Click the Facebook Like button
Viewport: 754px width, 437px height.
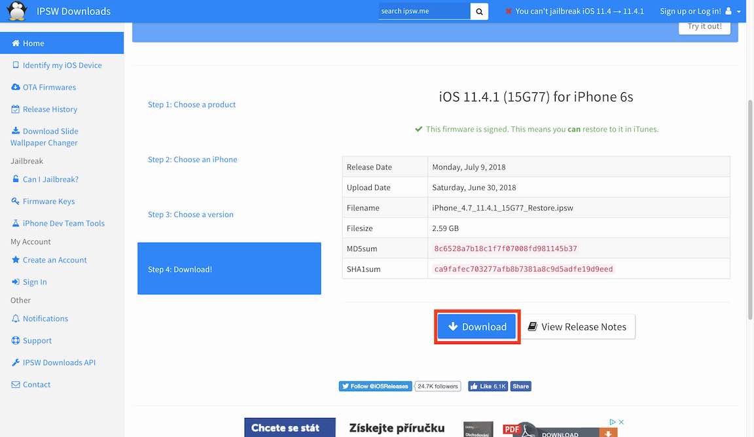pyautogui.click(x=488, y=386)
